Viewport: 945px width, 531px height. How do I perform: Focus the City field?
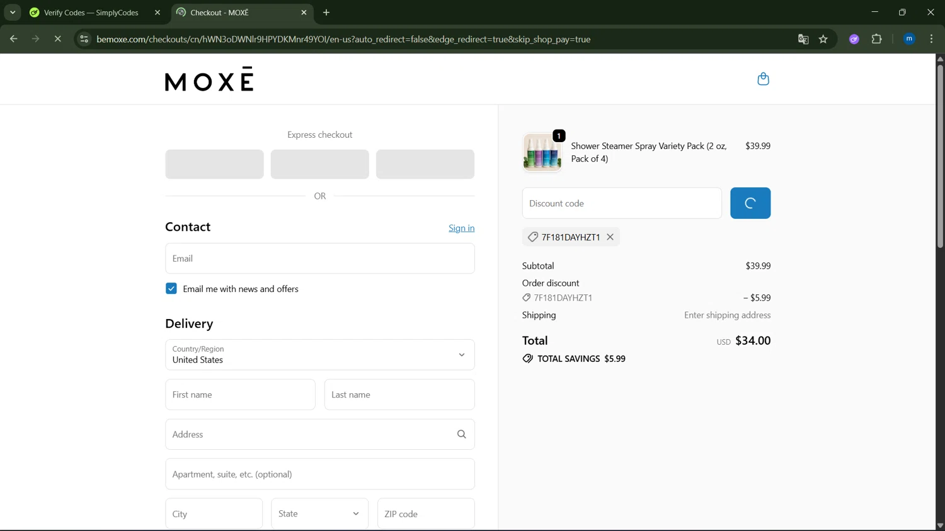[214, 514]
